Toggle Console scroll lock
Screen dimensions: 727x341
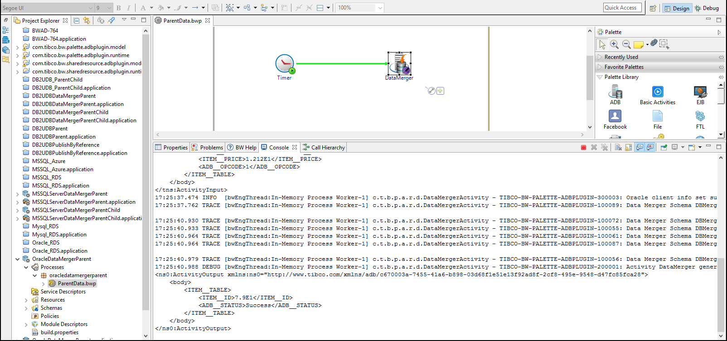coord(628,147)
